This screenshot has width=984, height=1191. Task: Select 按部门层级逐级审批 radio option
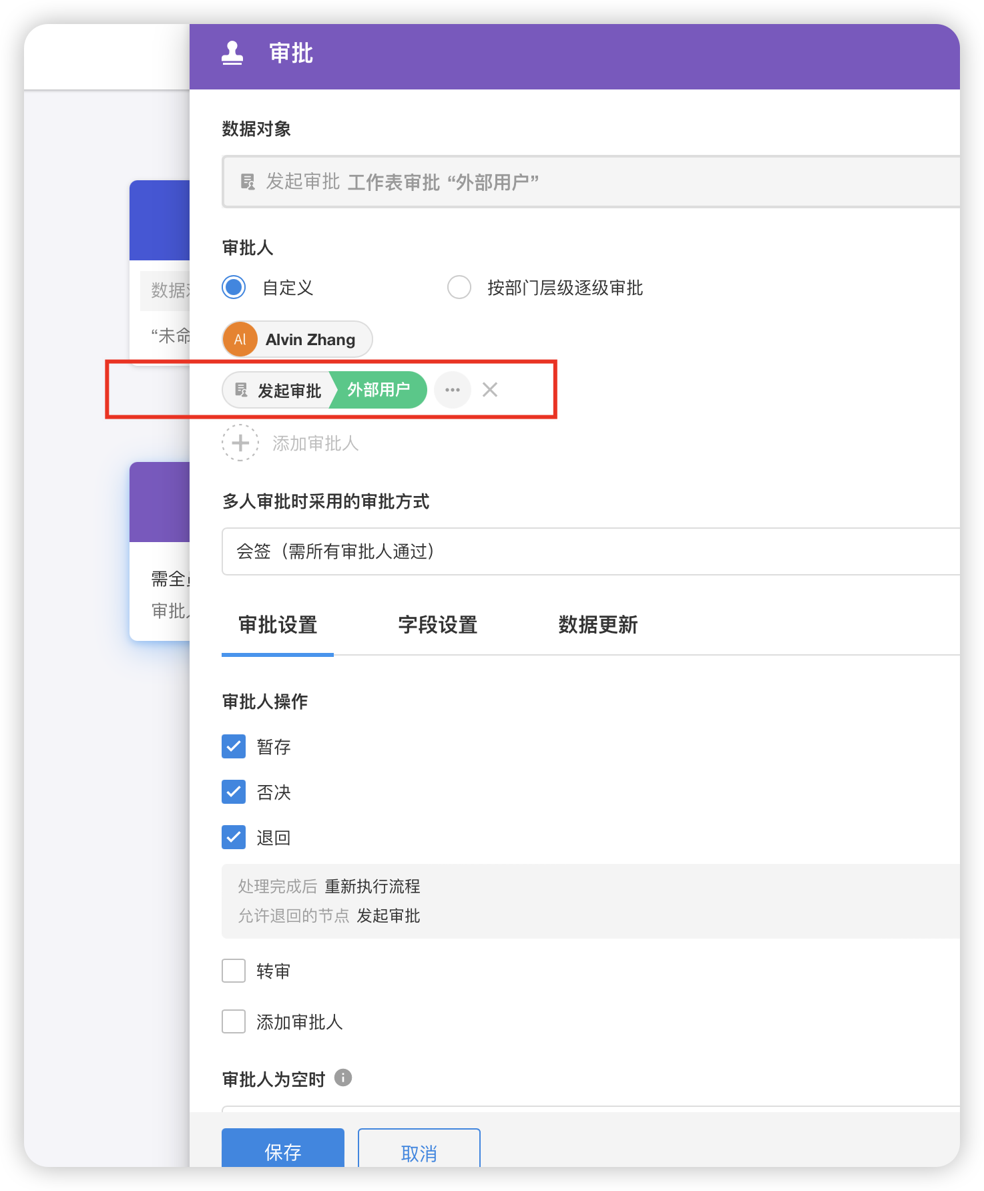(x=459, y=288)
